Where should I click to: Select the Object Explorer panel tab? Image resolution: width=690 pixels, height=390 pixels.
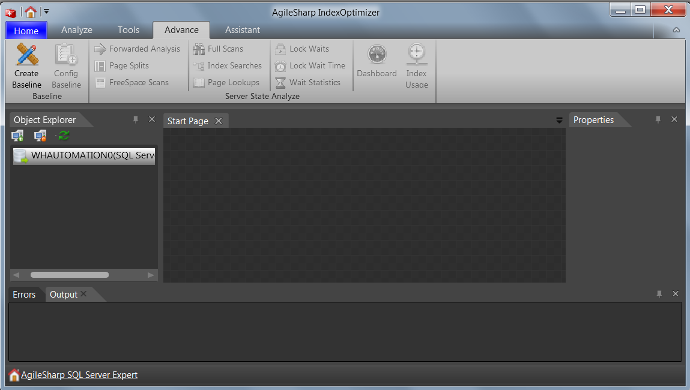point(45,119)
